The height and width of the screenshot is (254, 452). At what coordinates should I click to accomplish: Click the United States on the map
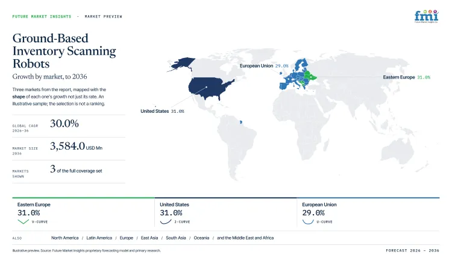tap(210, 88)
